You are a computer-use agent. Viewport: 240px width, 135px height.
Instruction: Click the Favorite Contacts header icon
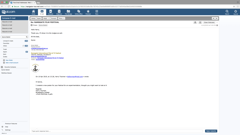(2, 67)
